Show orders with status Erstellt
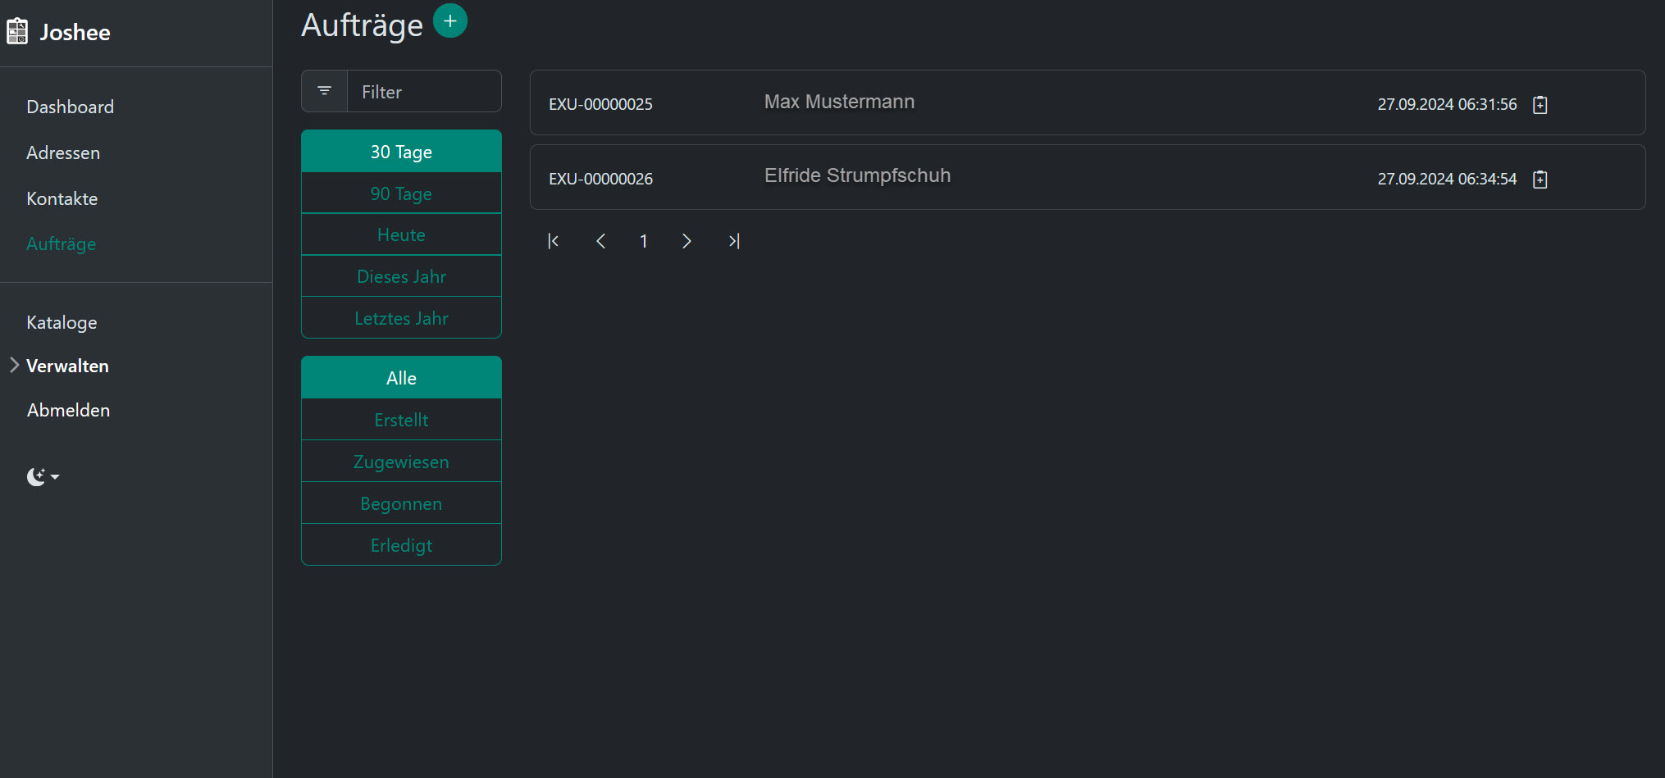Image resolution: width=1665 pixels, height=778 pixels. (401, 420)
